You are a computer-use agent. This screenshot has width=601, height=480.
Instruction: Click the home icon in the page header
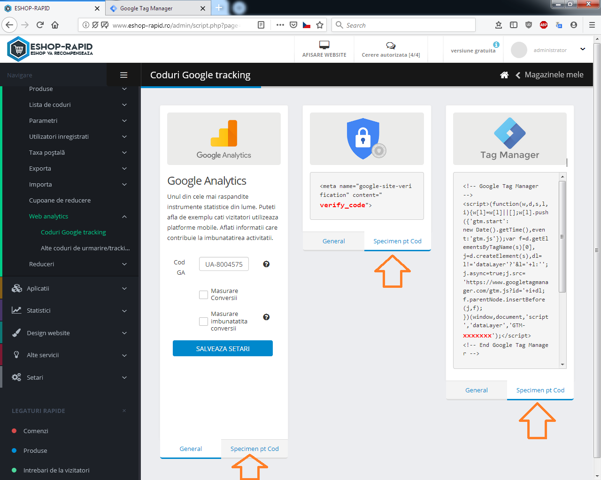(x=504, y=75)
